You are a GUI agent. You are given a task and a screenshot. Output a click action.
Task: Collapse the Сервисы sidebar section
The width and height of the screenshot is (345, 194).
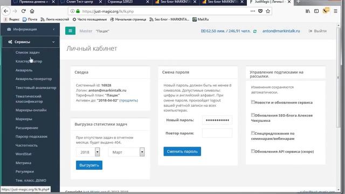(x=53, y=42)
